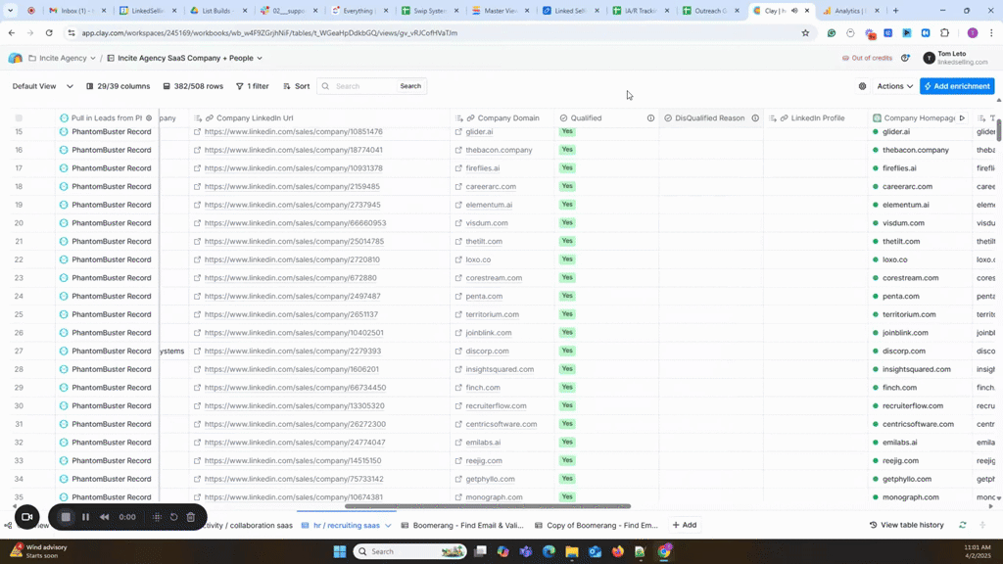This screenshot has height=564, width=1003.
Task: Click the Add enrichment button
Action: point(957,86)
